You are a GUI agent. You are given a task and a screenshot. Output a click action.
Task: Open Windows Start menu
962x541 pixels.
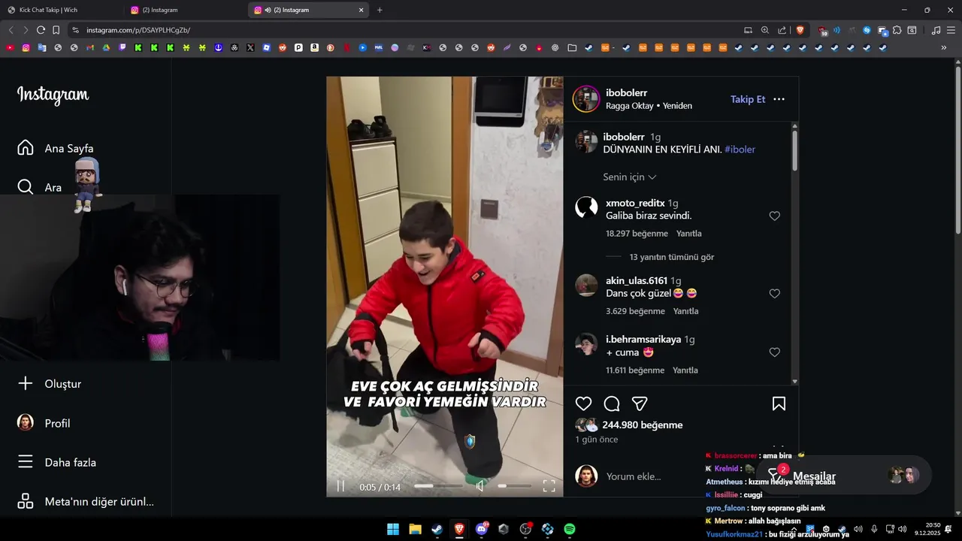(393, 529)
